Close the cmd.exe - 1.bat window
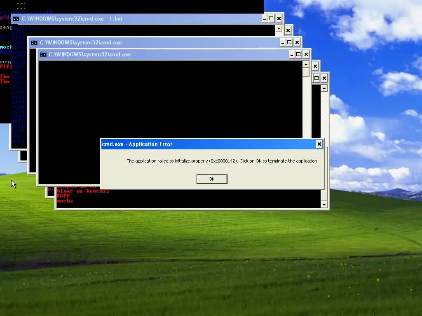This screenshot has height=316, width=422. coord(279,19)
